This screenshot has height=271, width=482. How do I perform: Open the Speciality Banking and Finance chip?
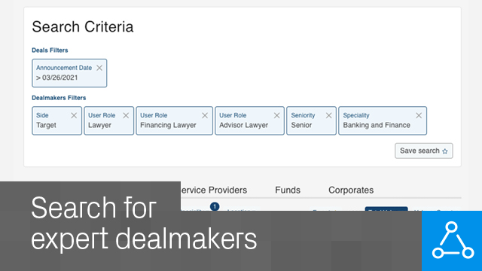click(383, 120)
